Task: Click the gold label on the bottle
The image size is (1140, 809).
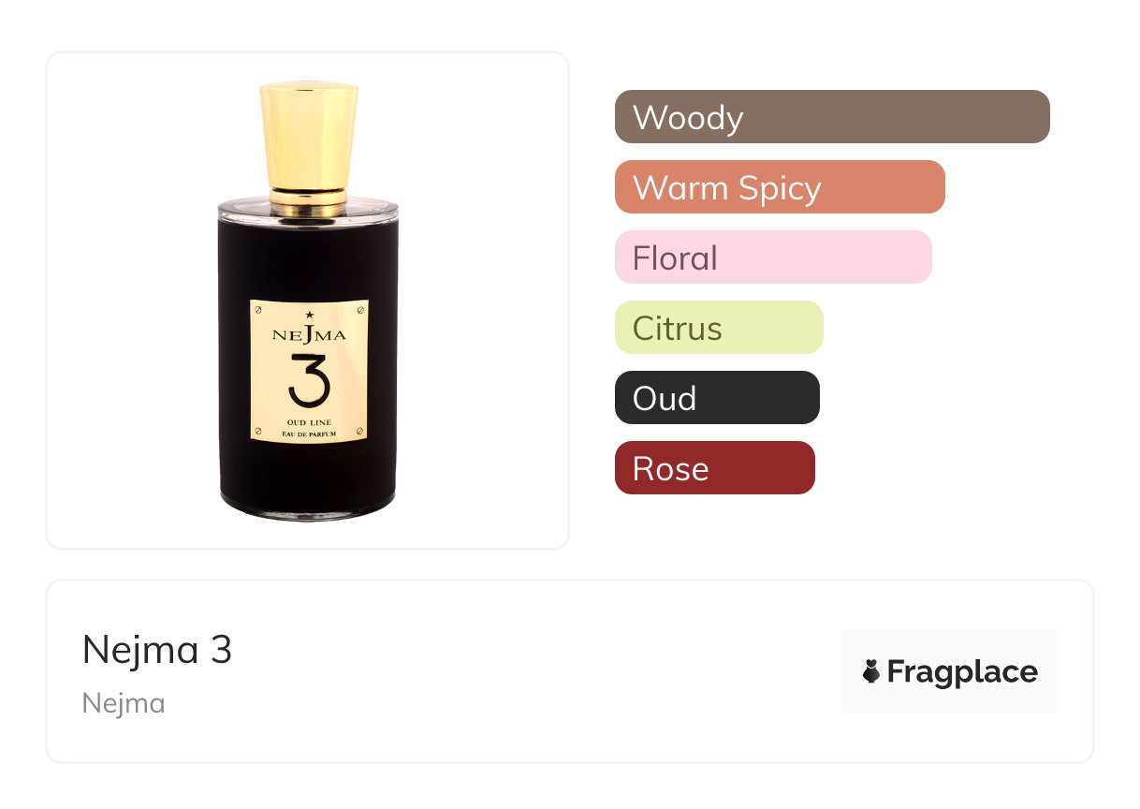Action: point(309,370)
